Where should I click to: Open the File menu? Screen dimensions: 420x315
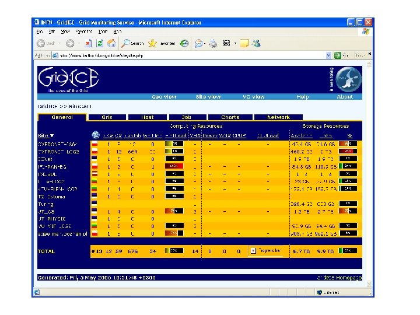point(40,32)
